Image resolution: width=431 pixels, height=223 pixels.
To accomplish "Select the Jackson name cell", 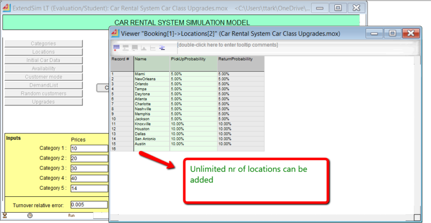I will 152,119.
